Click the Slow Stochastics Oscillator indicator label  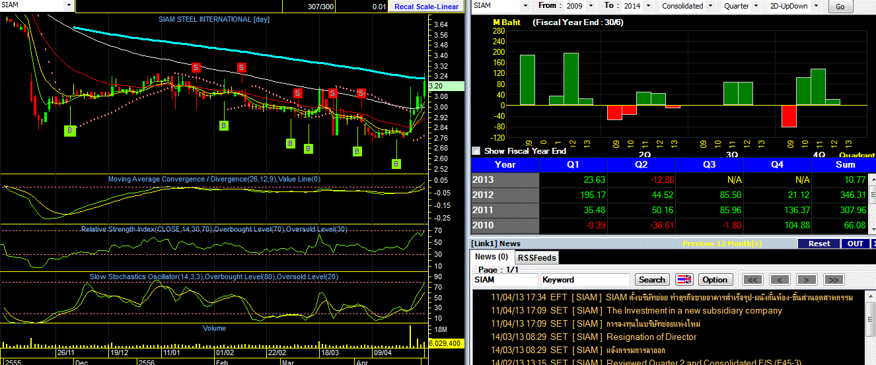(x=214, y=277)
